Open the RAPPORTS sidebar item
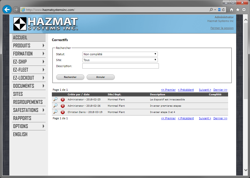This screenshot has height=178, width=250. tap(29, 118)
